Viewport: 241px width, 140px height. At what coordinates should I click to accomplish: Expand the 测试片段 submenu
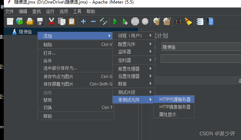click(134, 92)
